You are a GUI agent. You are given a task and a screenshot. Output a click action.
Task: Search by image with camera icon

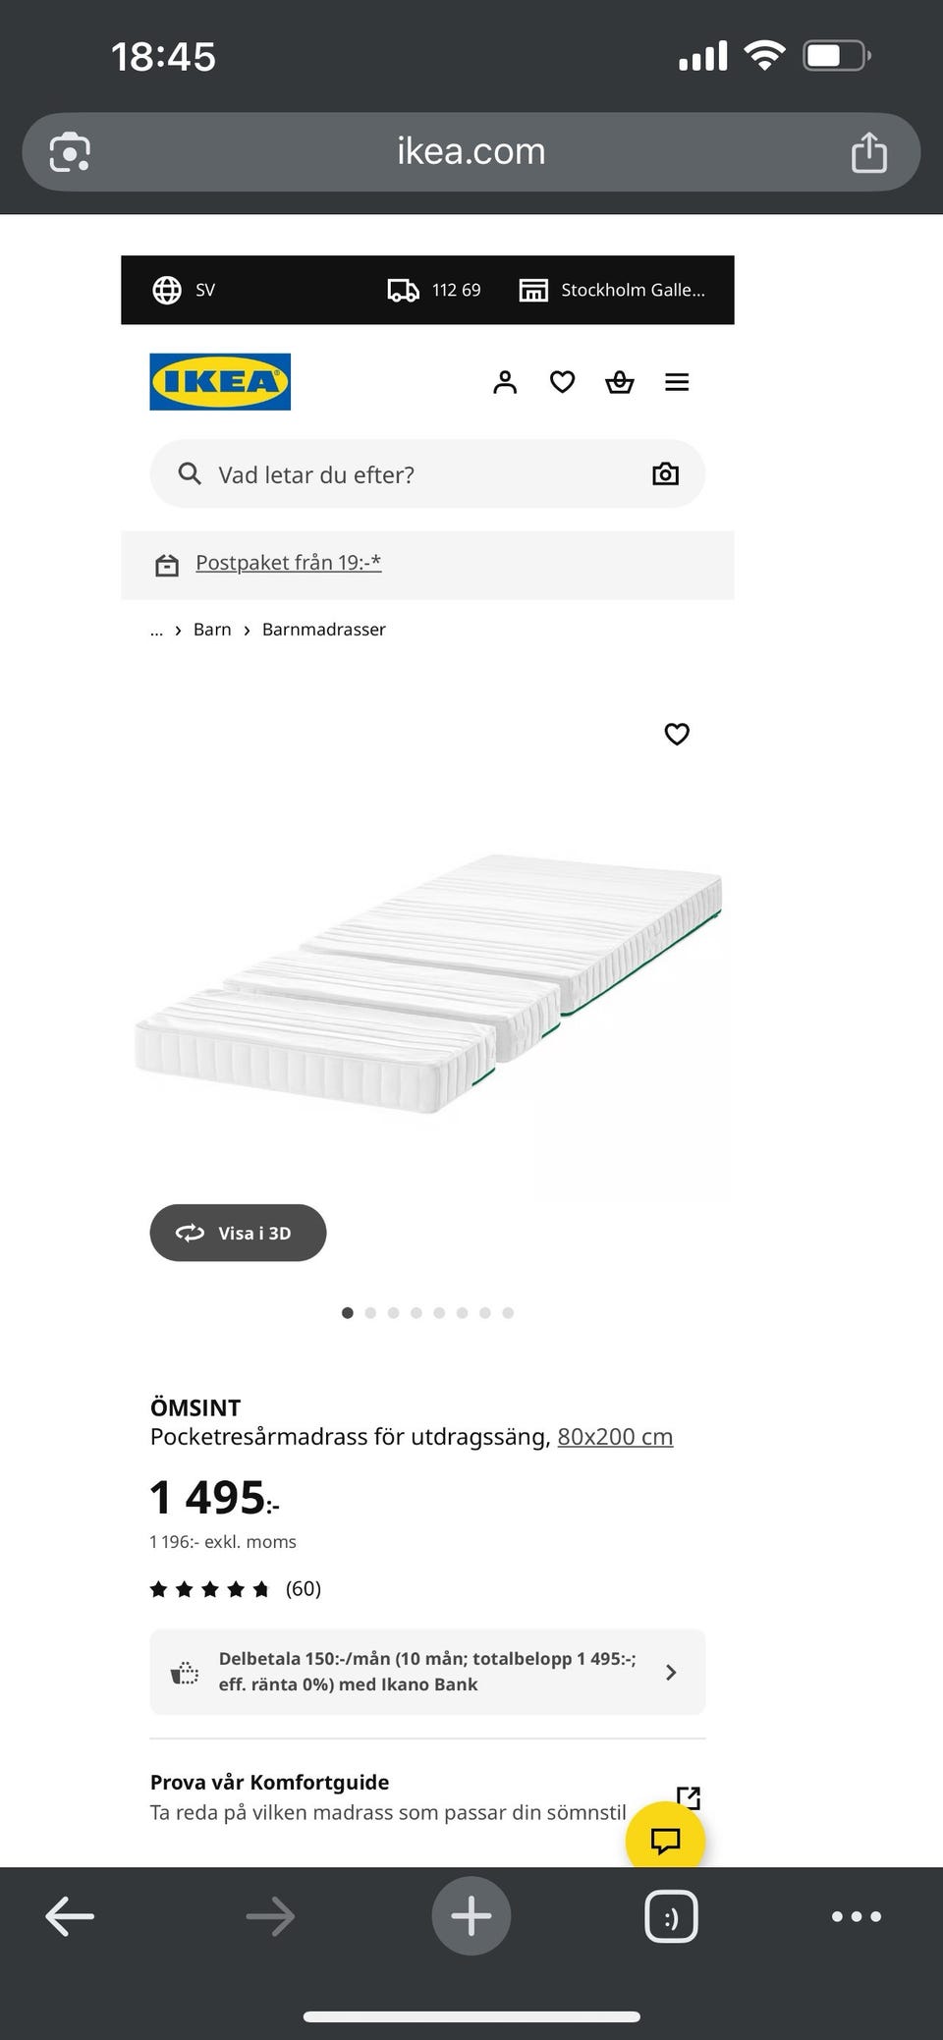click(x=665, y=474)
